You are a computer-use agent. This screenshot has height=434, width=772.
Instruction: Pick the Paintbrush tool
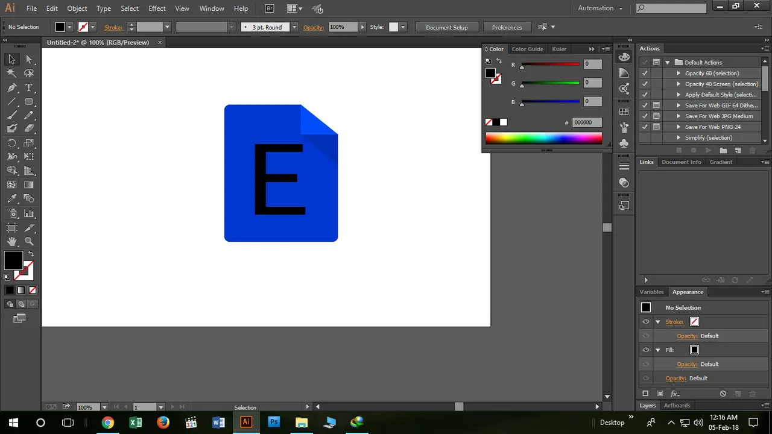click(11, 115)
